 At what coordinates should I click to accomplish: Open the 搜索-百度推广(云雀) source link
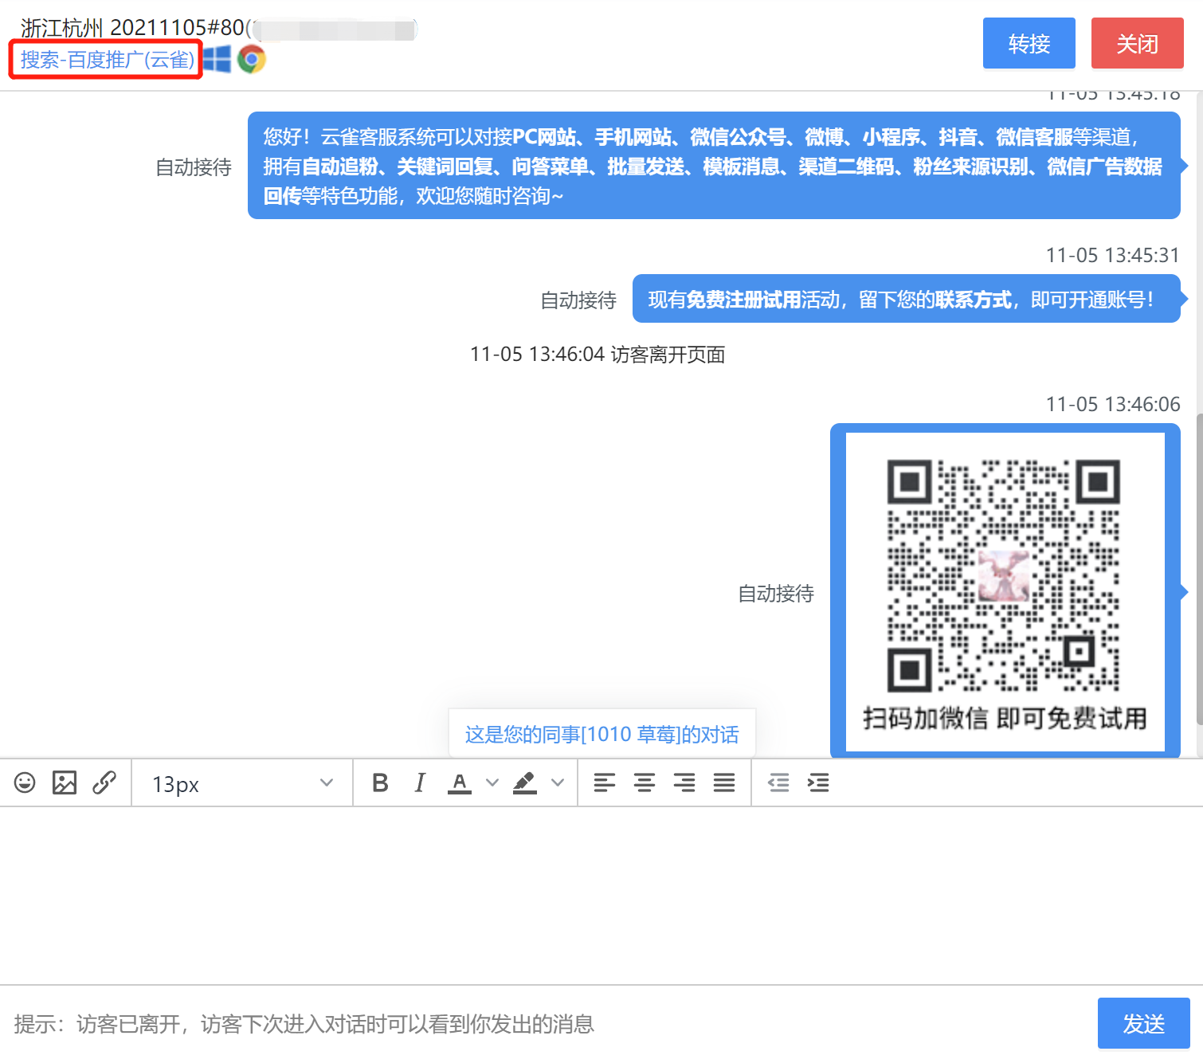point(104,59)
